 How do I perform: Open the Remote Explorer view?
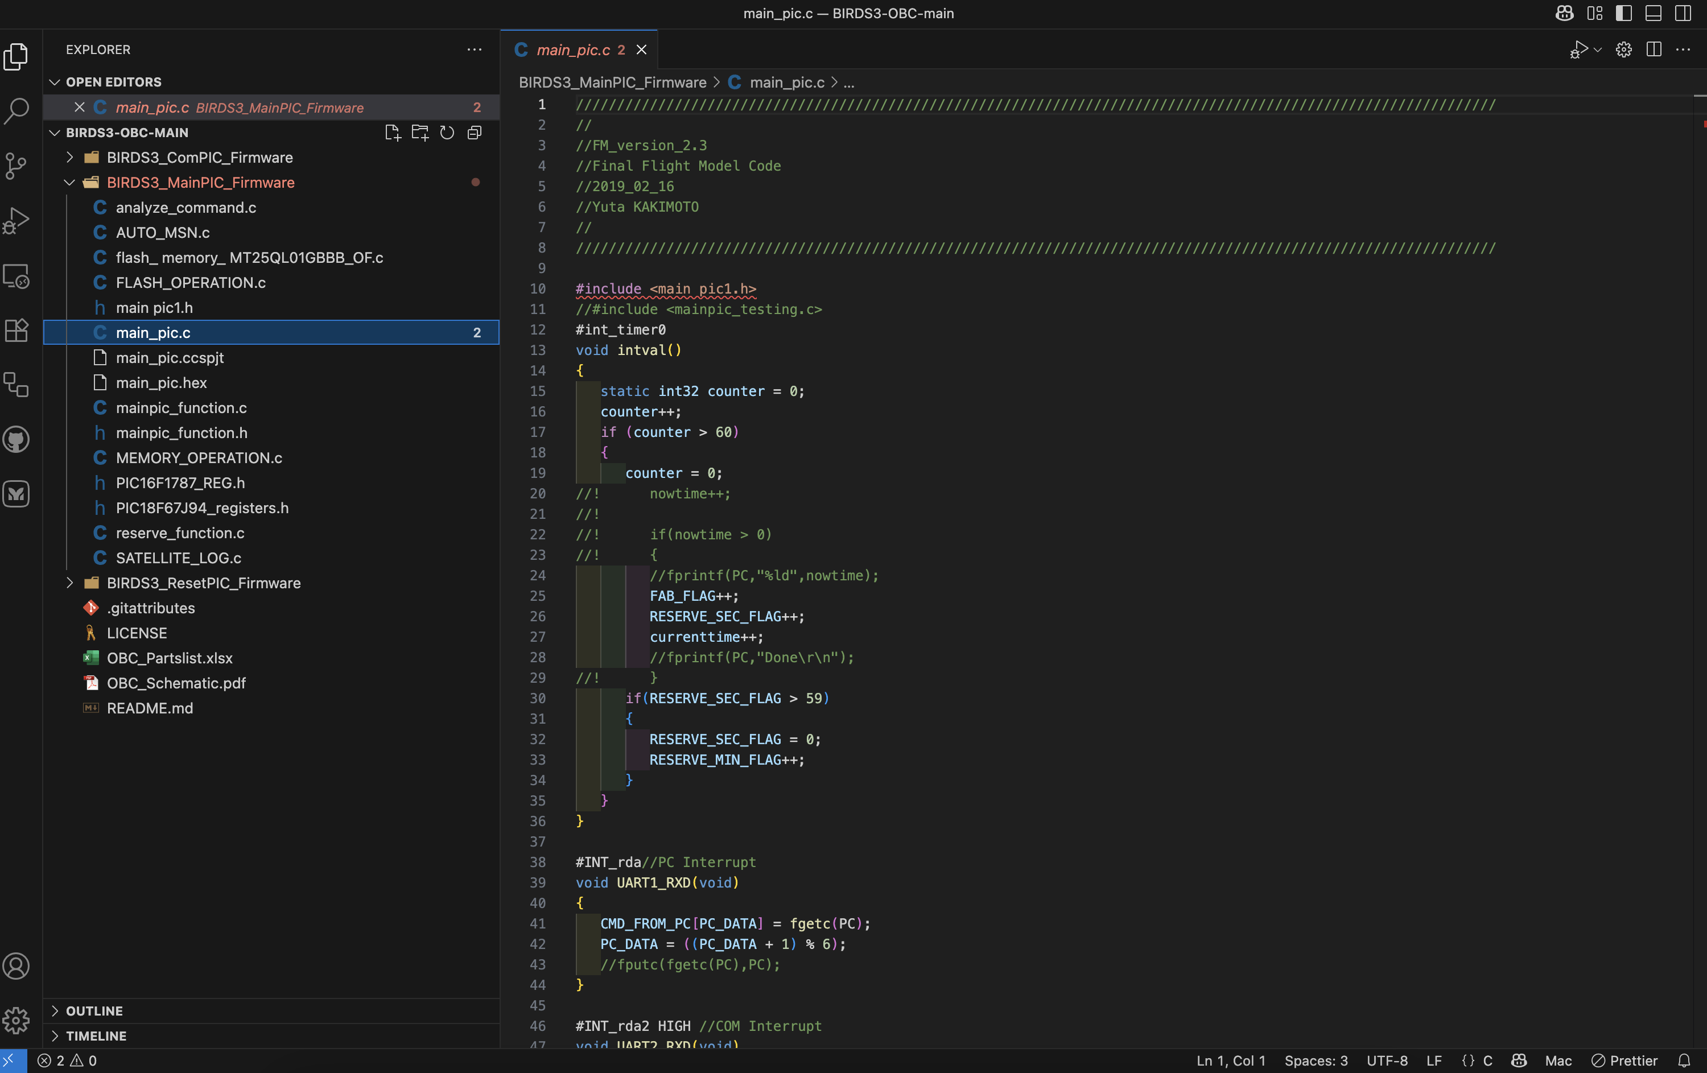pyautogui.click(x=17, y=276)
